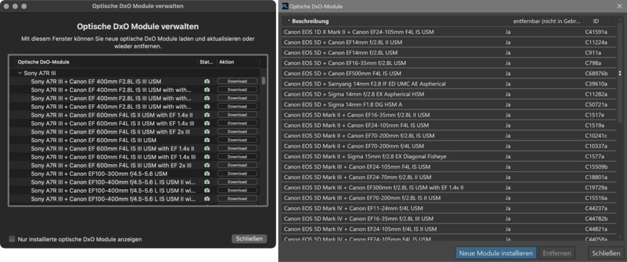This screenshot has width=627, height=262.
Task: Download module 600mm IS III USM with EF 2x III
Action: point(237,165)
